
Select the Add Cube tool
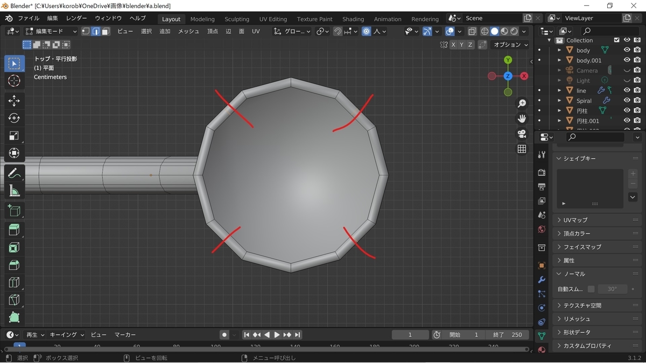pos(14,210)
